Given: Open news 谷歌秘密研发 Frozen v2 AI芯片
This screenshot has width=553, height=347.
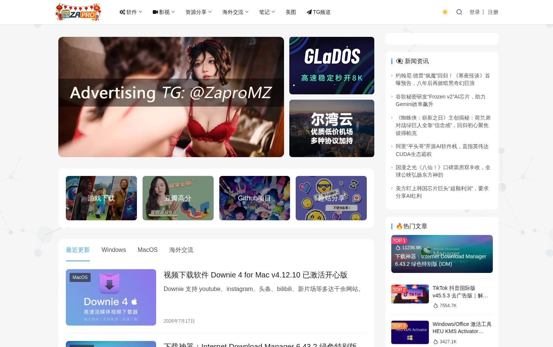Looking at the screenshot, I should pos(441,100).
